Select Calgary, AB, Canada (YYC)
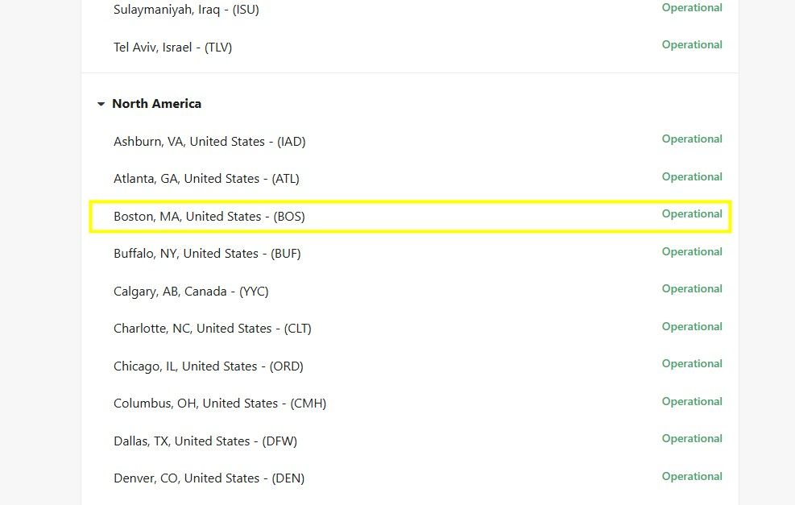The image size is (795, 505). click(191, 292)
